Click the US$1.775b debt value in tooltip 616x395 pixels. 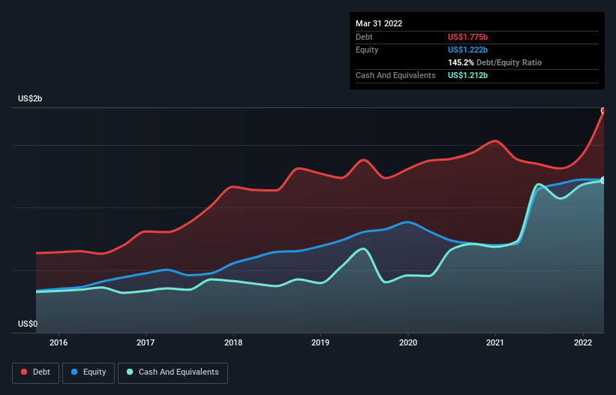click(x=467, y=37)
